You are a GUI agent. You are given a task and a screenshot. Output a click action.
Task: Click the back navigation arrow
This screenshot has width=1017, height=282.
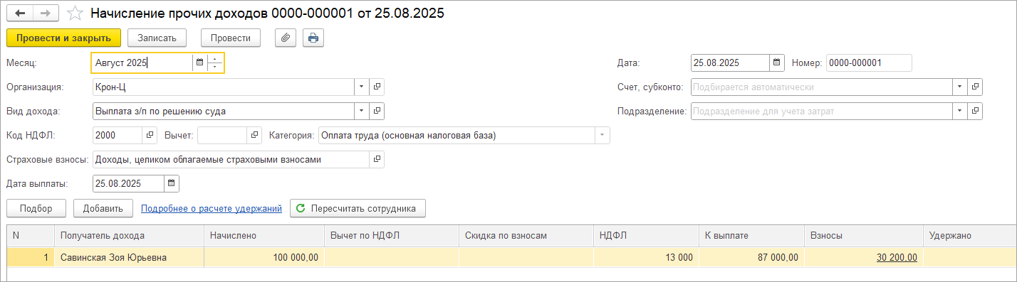[x=20, y=13]
